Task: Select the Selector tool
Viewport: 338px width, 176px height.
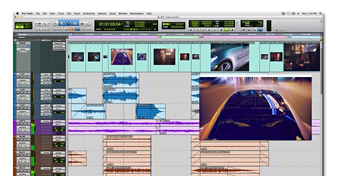Action: [x=69, y=23]
